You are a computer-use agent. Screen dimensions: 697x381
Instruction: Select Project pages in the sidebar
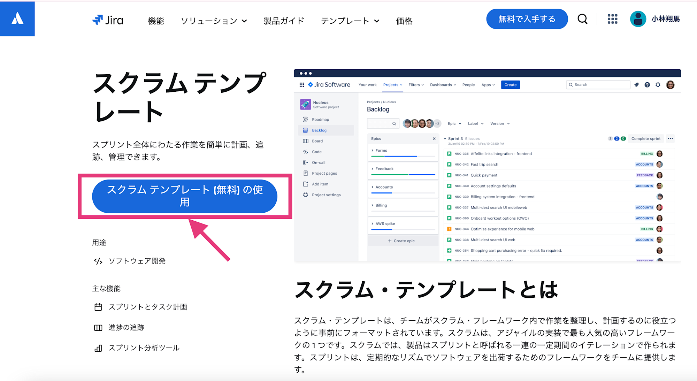(326, 174)
